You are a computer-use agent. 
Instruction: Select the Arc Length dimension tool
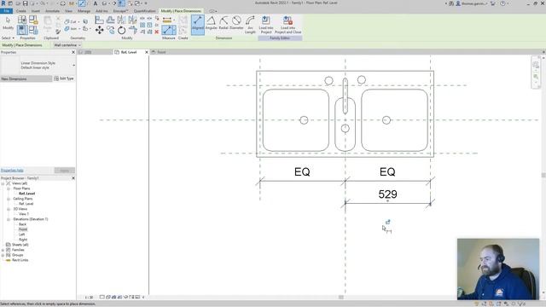250,25
